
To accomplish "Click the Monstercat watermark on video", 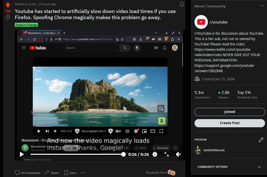I will (x=162, y=121).
